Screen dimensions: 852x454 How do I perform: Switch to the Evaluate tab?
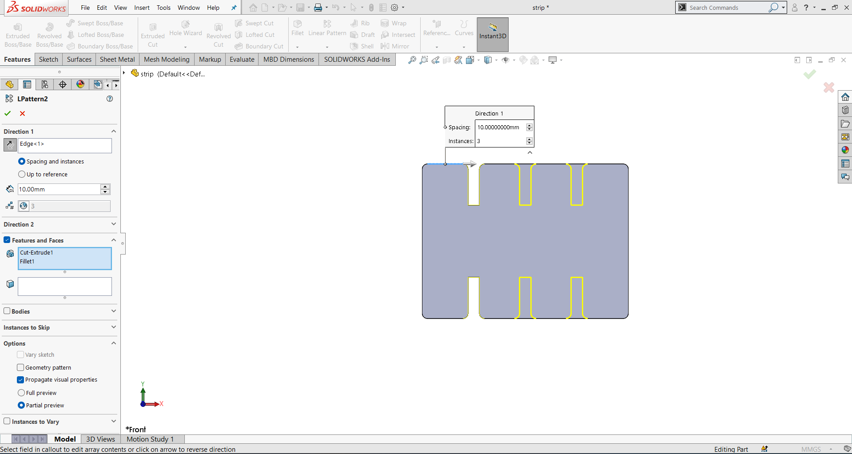point(242,60)
